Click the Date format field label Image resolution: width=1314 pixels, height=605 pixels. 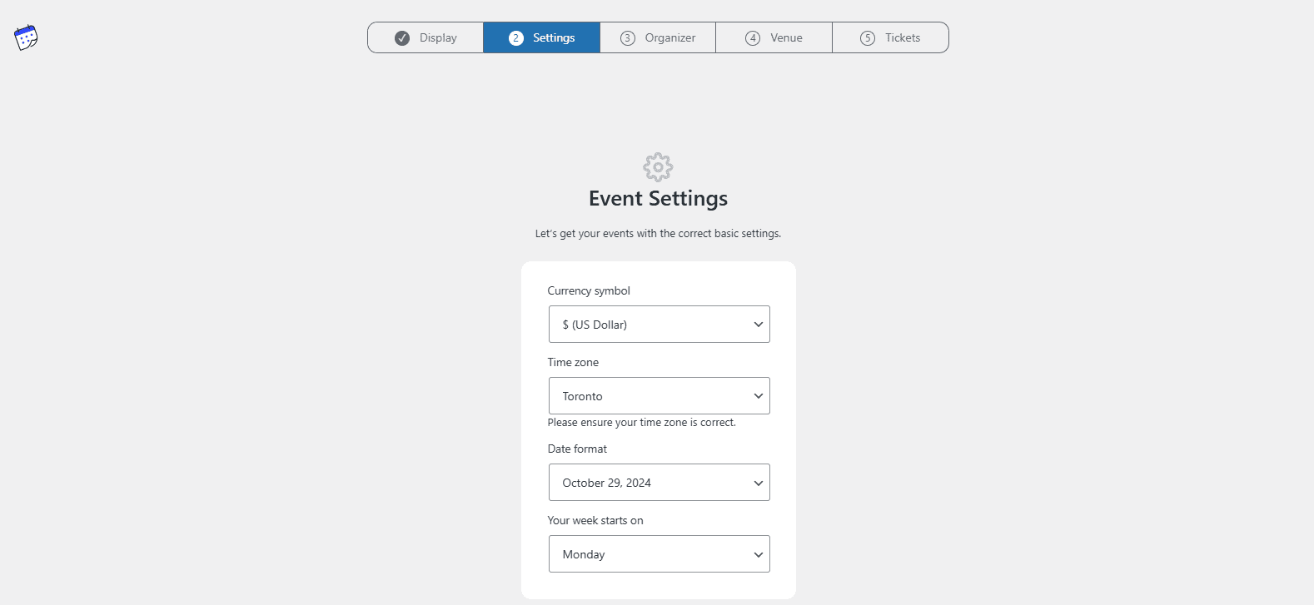[x=577, y=449]
